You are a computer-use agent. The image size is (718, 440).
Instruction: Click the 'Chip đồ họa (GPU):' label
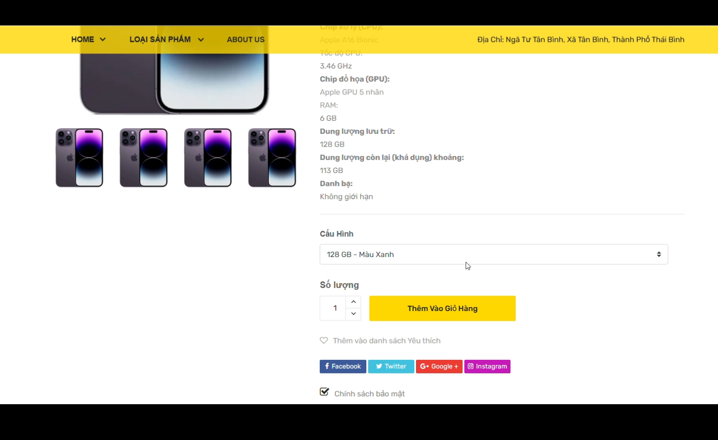pyautogui.click(x=355, y=79)
